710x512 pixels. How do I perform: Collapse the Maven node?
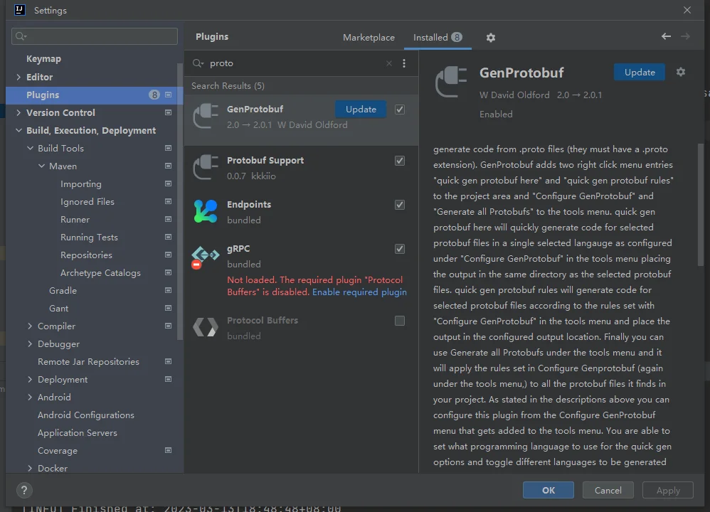point(41,166)
